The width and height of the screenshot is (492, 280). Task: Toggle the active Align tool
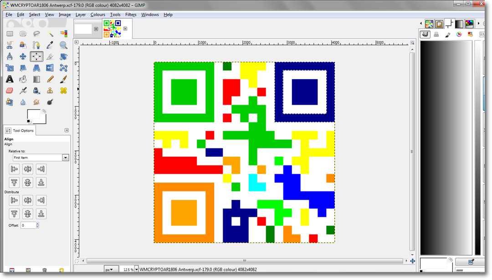[36, 56]
